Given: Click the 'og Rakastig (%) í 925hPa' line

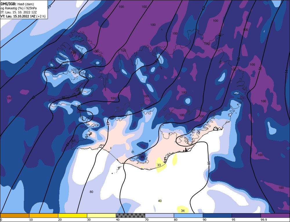Looking at the screenshot, I should (x=19, y=8).
